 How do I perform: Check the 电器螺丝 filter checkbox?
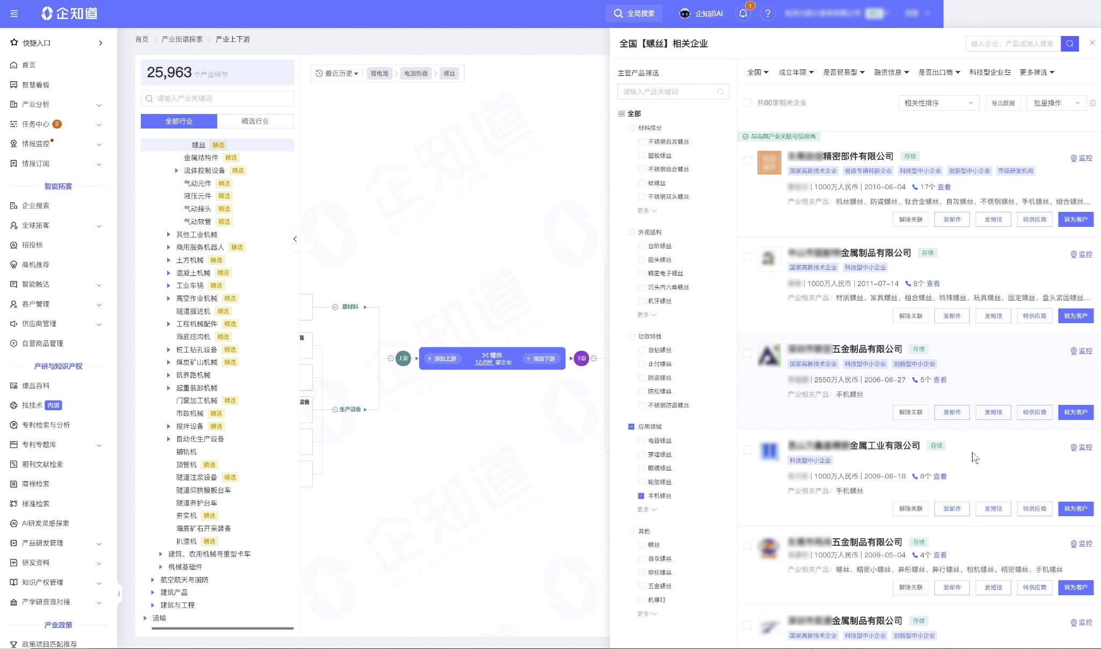point(641,440)
